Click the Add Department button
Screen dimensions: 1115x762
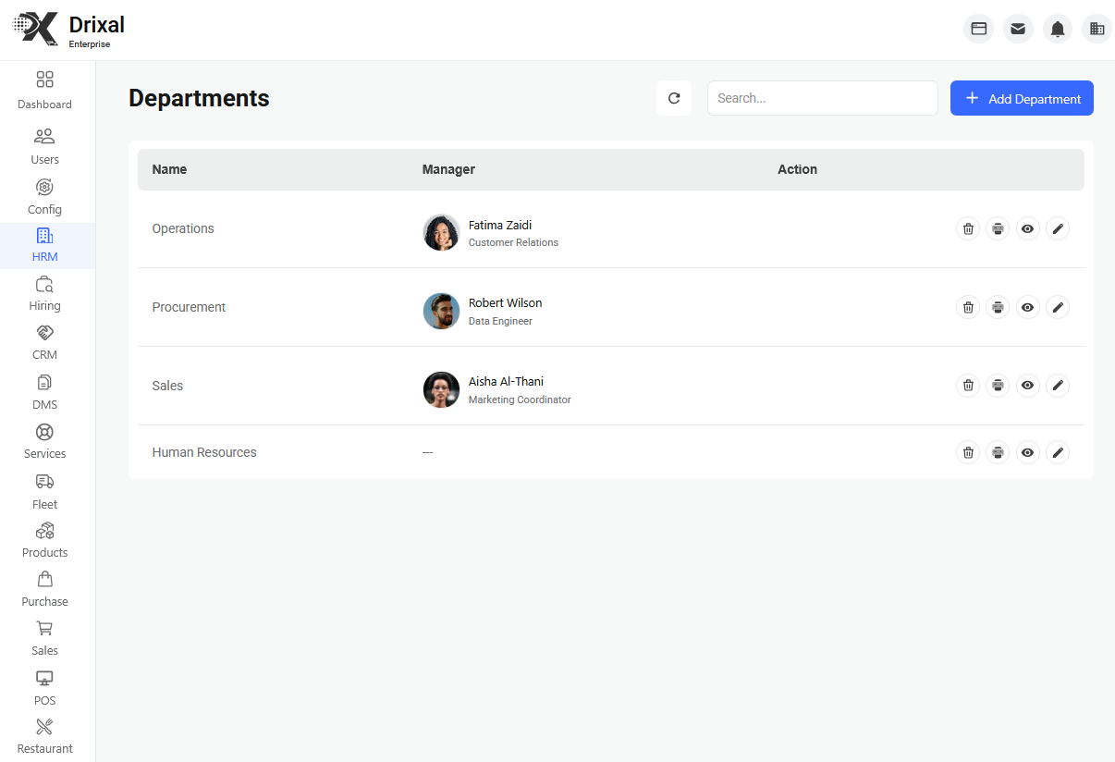[1022, 98]
